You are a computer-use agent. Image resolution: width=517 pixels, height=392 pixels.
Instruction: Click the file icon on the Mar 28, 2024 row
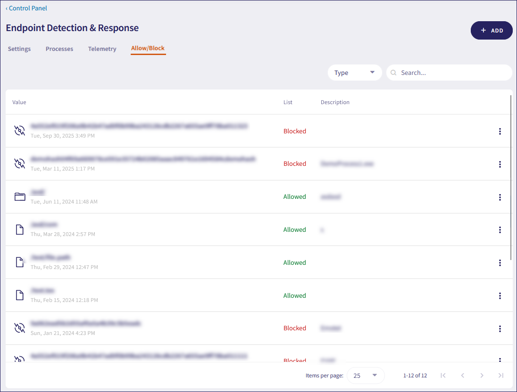click(20, 229)
